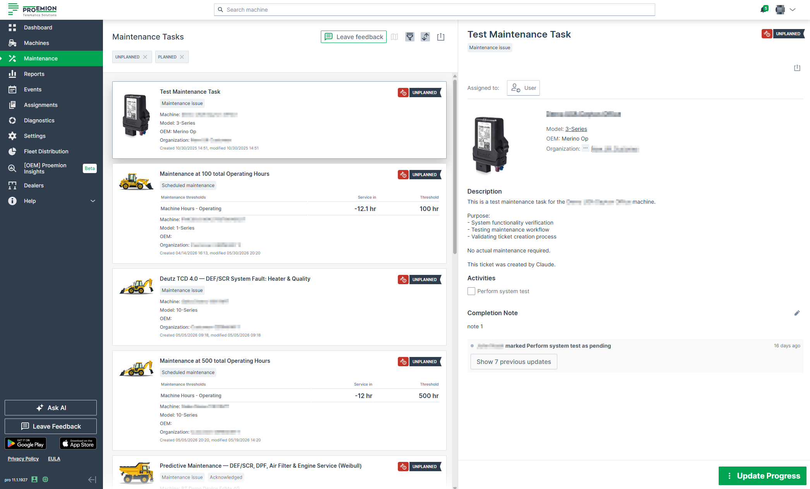The width and height of the screenshot is (810, 489).
Task: Open Events section
Action: [x=51, y=89]
